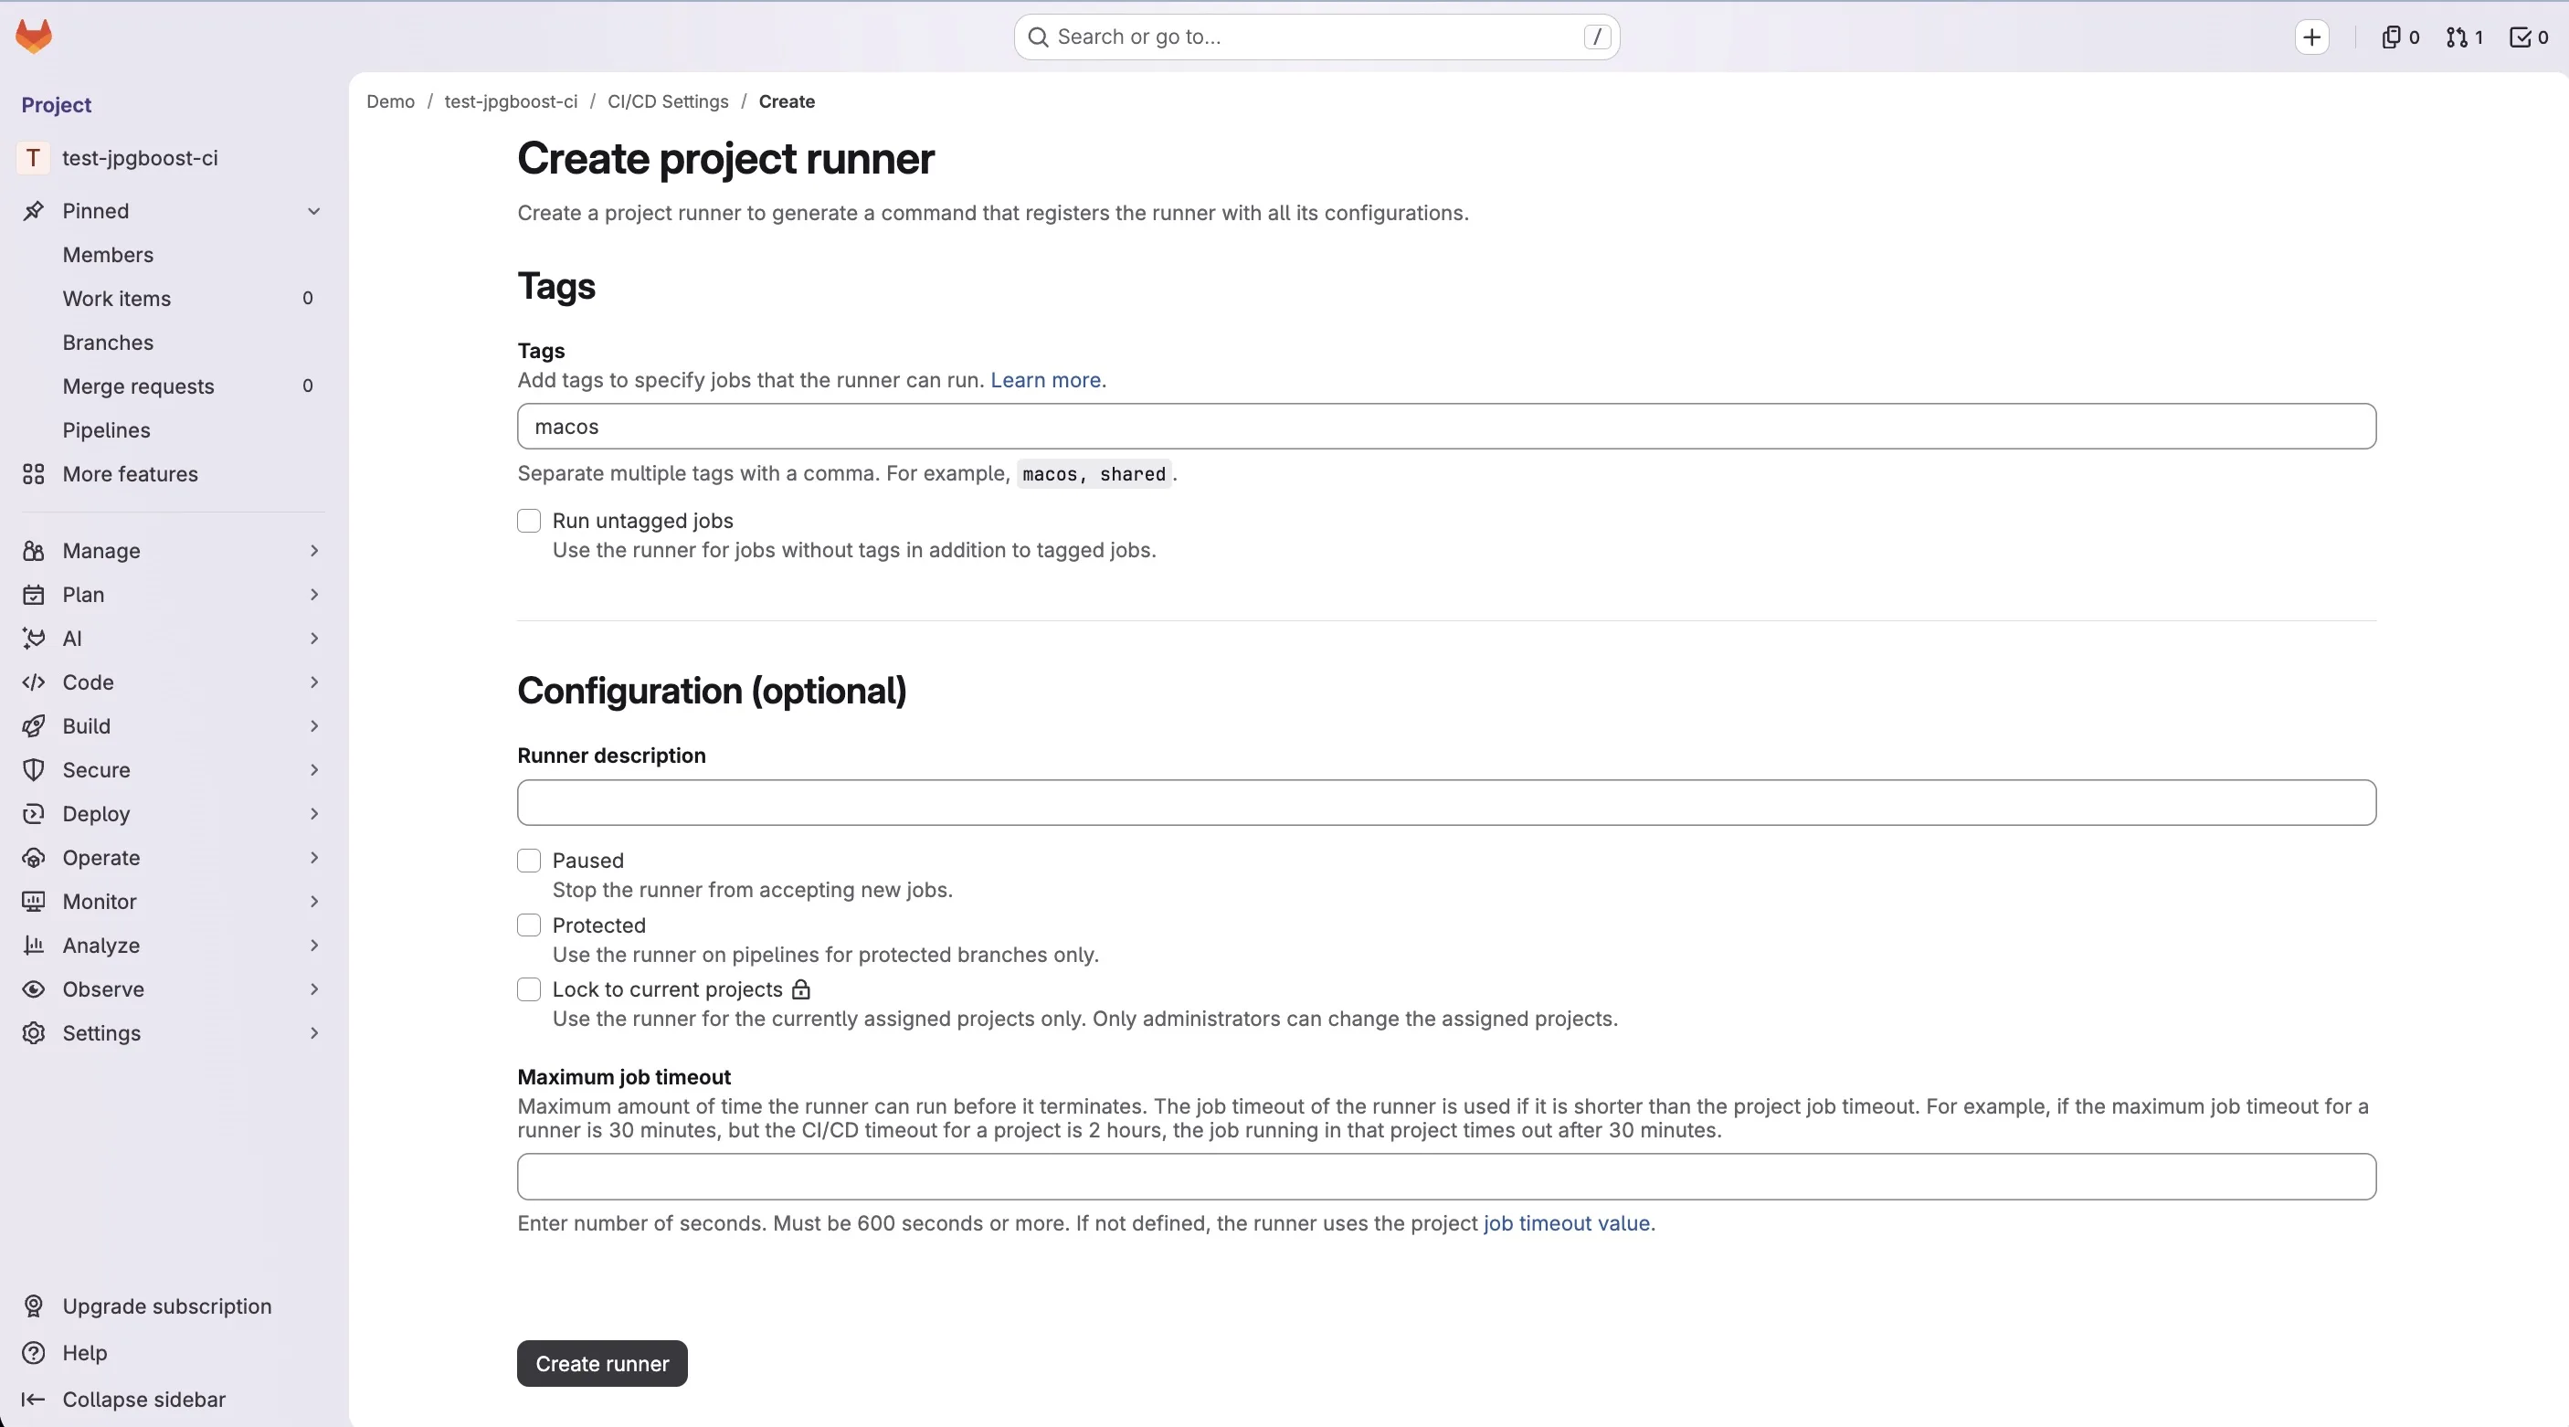Click the plus create new icon

pyautogui.click(x=2311, y=37)
